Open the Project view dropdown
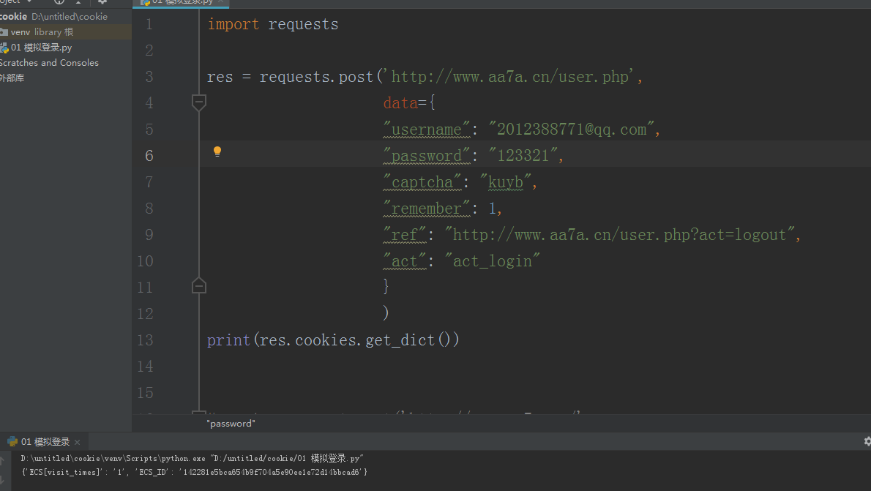 [29, 2]
